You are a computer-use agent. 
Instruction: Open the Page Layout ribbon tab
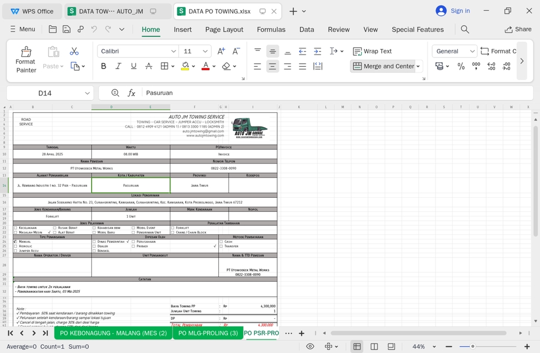click(x=224, y=30)
